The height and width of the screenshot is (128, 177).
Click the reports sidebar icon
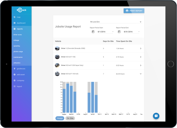click(14, 29)
